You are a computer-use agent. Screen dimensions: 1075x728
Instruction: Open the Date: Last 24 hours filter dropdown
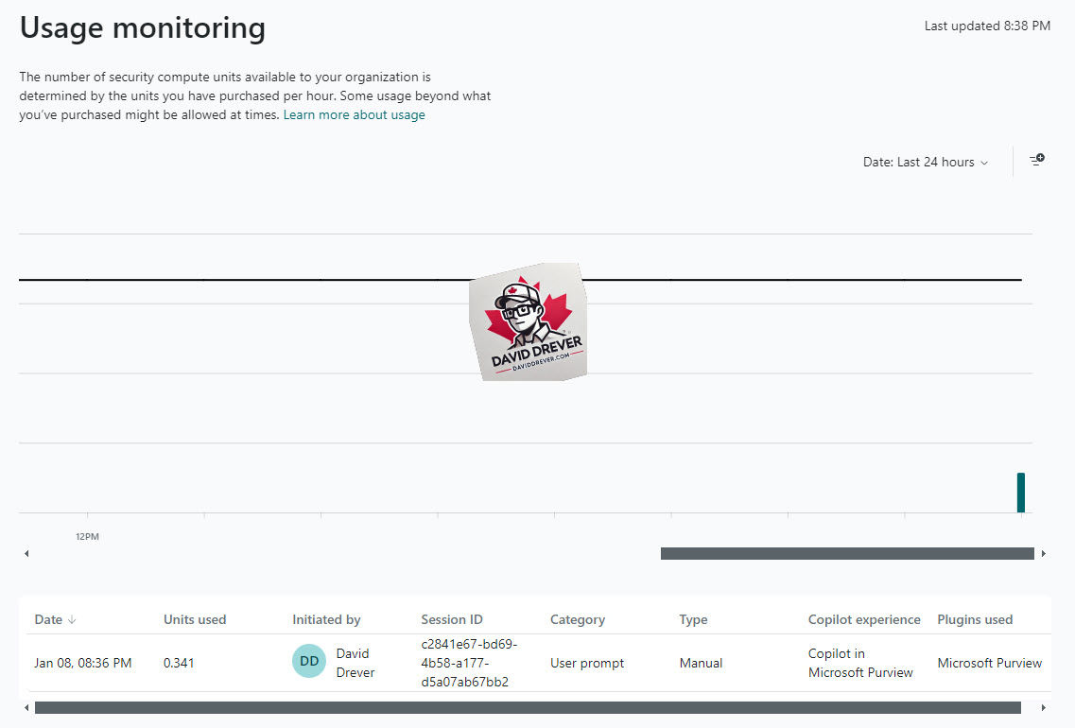[x=925, y=162]
